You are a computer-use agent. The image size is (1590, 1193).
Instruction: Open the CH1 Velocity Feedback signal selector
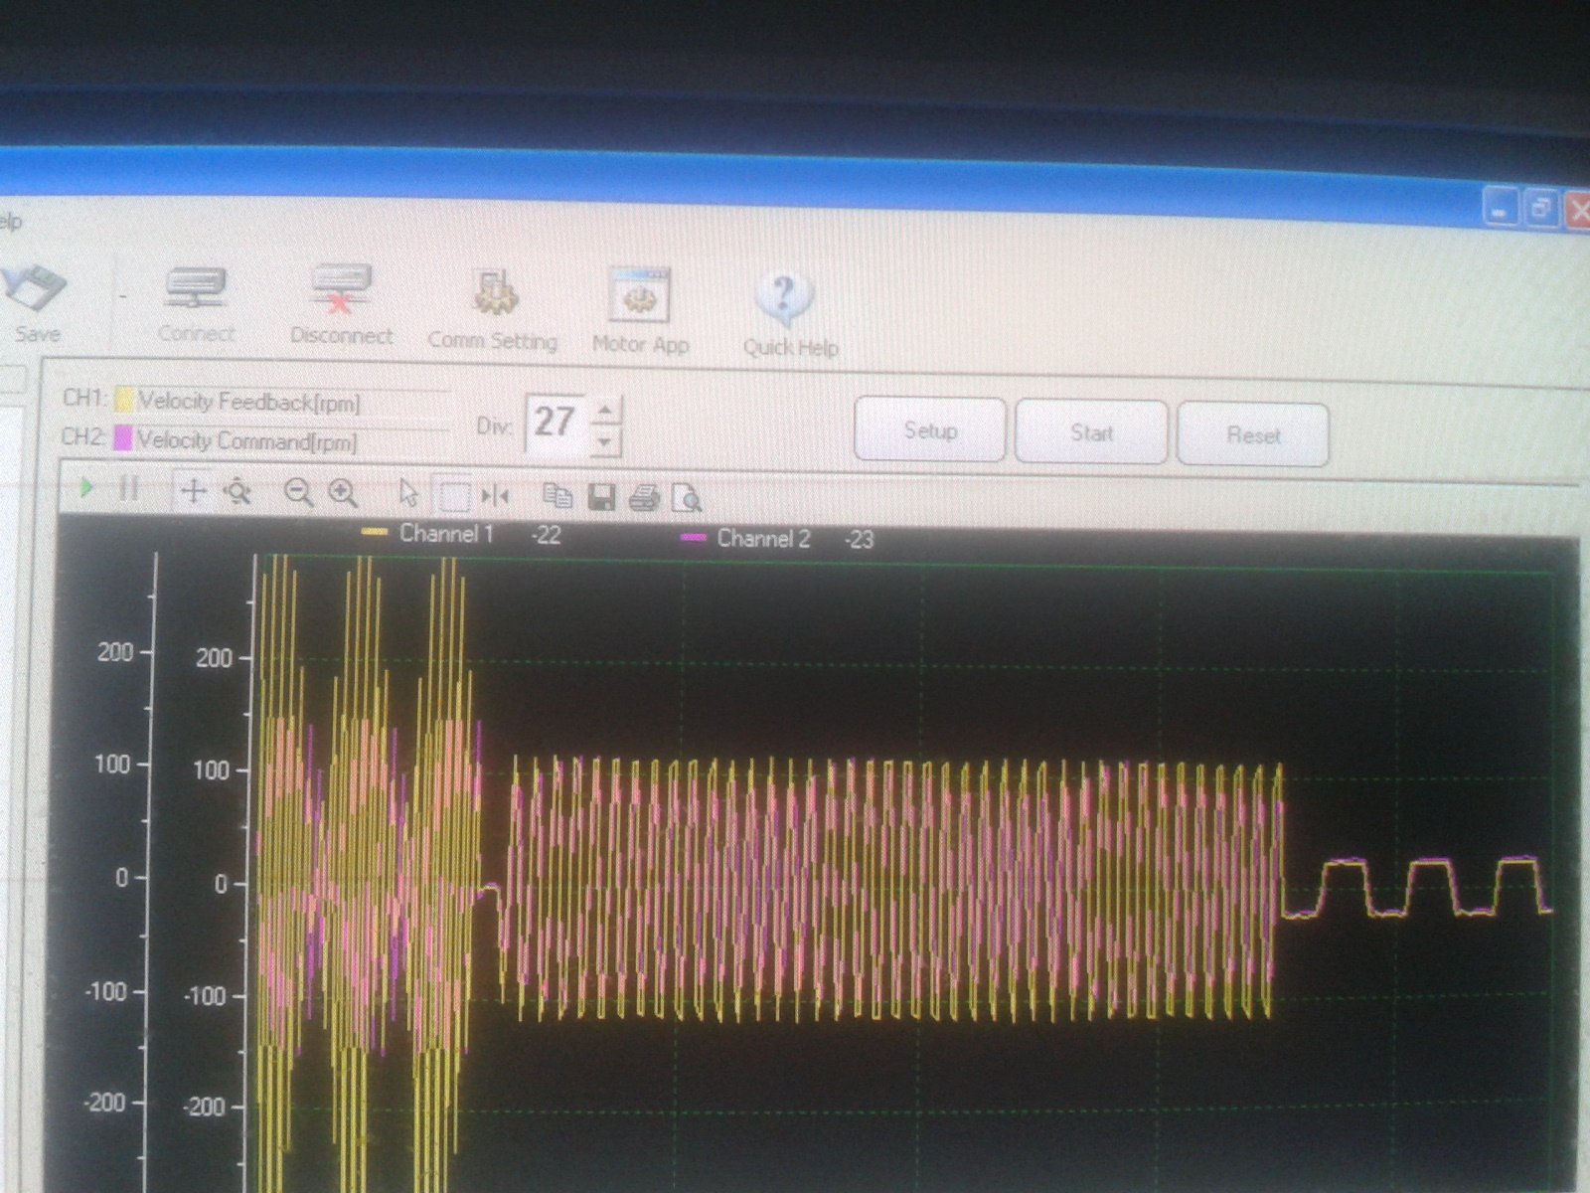click(x=294, y=402)
